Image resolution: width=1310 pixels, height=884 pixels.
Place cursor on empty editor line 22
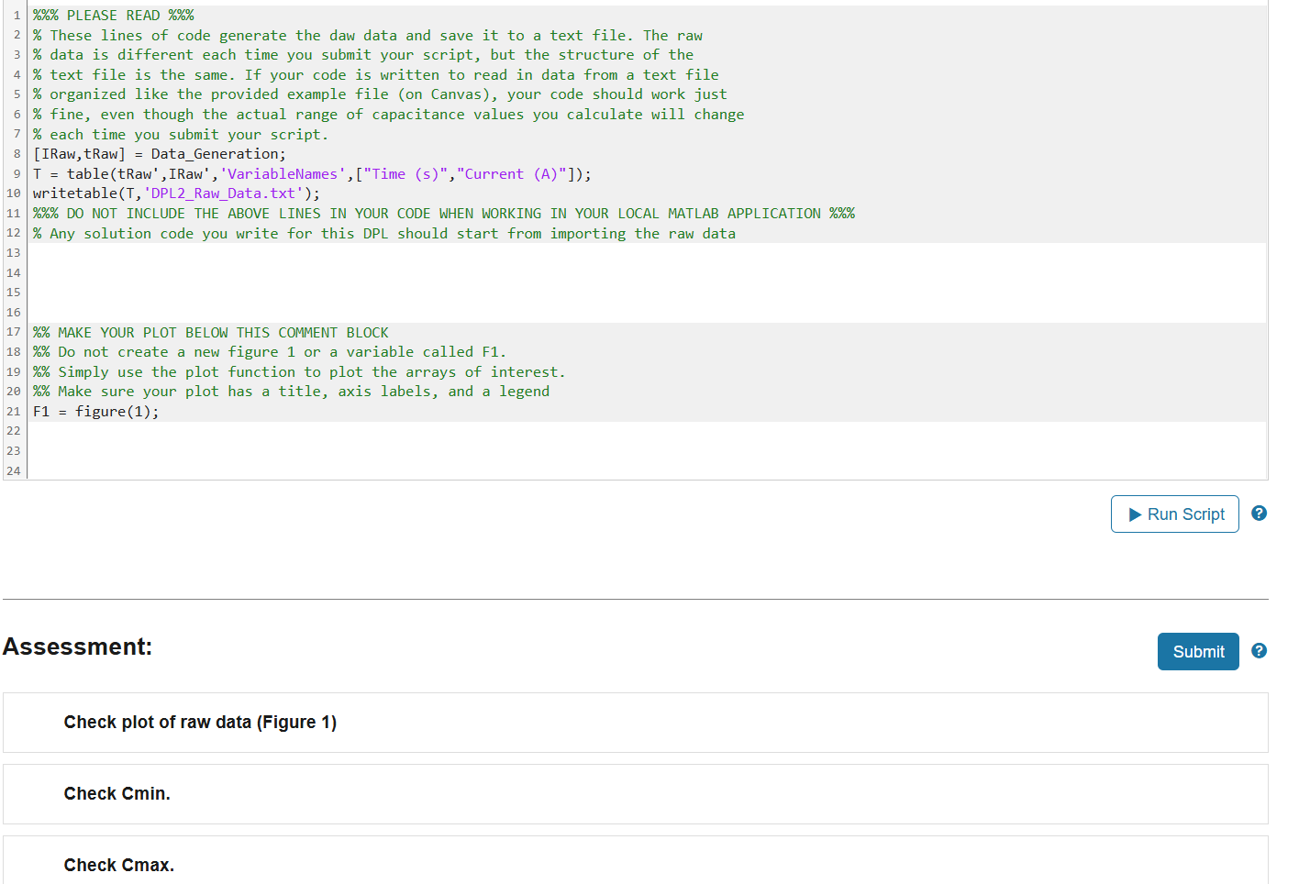[647, 431]
